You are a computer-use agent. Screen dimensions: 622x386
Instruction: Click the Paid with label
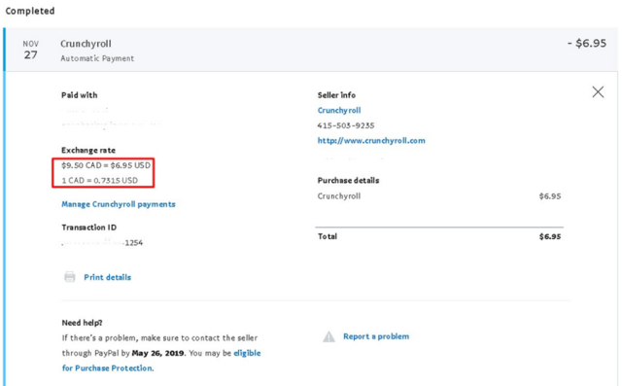pos(80,95)
